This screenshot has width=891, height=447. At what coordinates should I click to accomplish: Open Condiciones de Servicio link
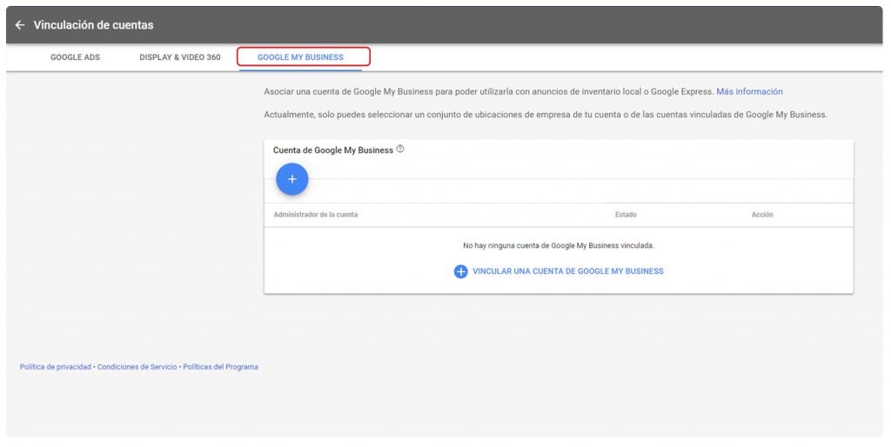click(137, 367)
